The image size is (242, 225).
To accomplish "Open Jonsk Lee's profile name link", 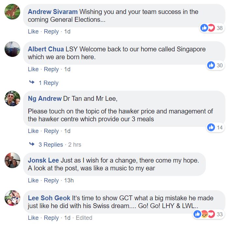I will pos(43,160).
